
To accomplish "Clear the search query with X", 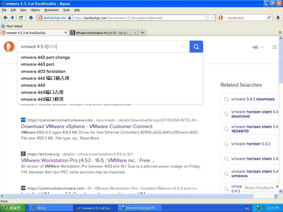I will [x=183, y=47].
